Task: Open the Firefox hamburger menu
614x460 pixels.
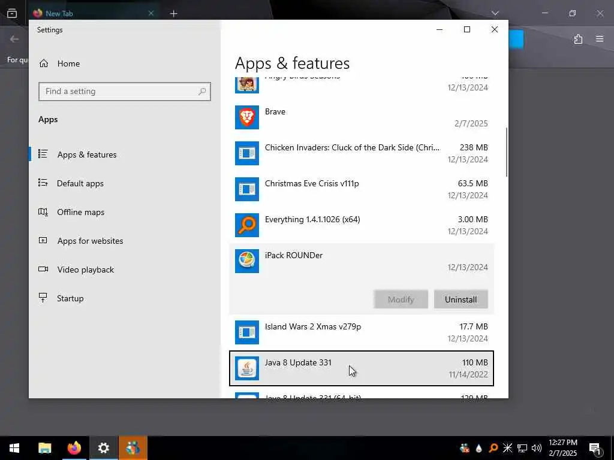Action: (x=600, y=39)
